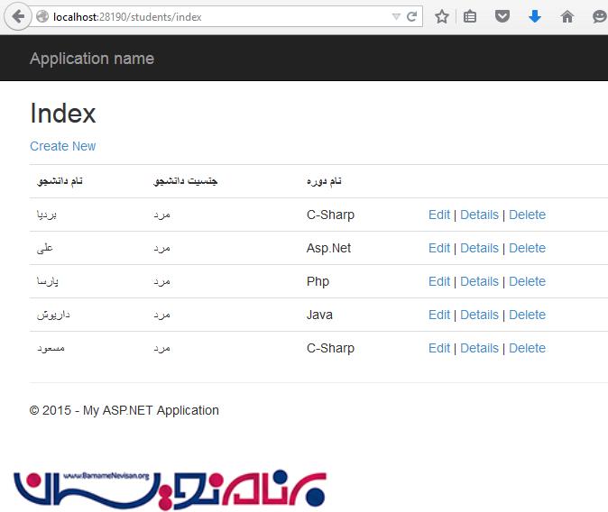The width and height of the screenshot is (608, 512).
Task: Open Details for the Java row
Action: click(x=479, y=315)
